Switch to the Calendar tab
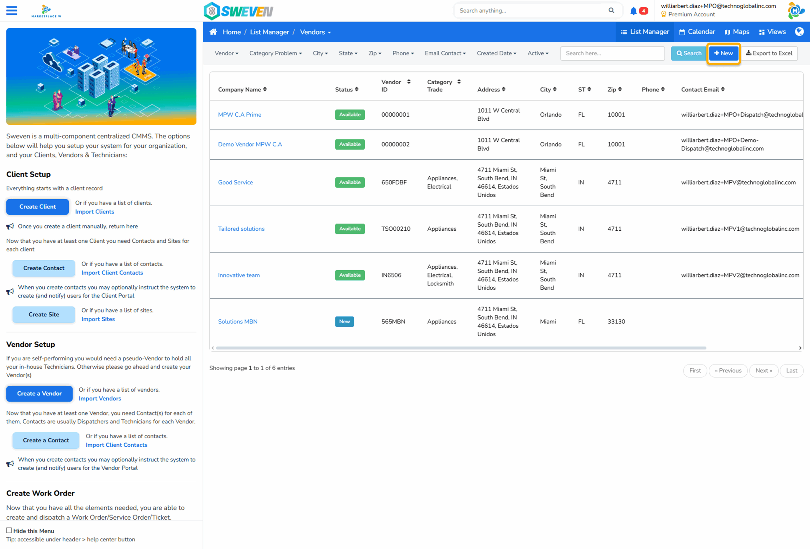This screenshot has height=549, width=810. pyautogui.click(x=697, y=32)
